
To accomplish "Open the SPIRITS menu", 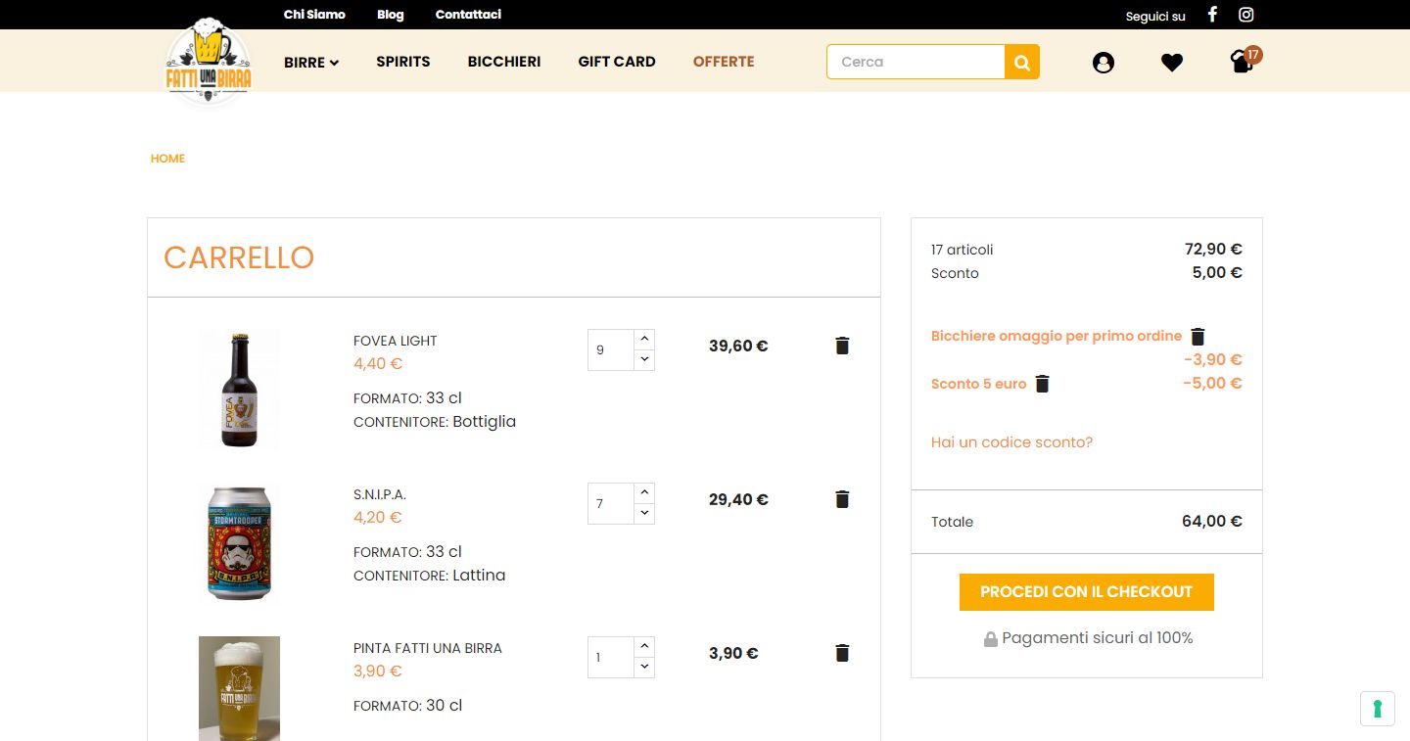I will (x=403, y=62).
